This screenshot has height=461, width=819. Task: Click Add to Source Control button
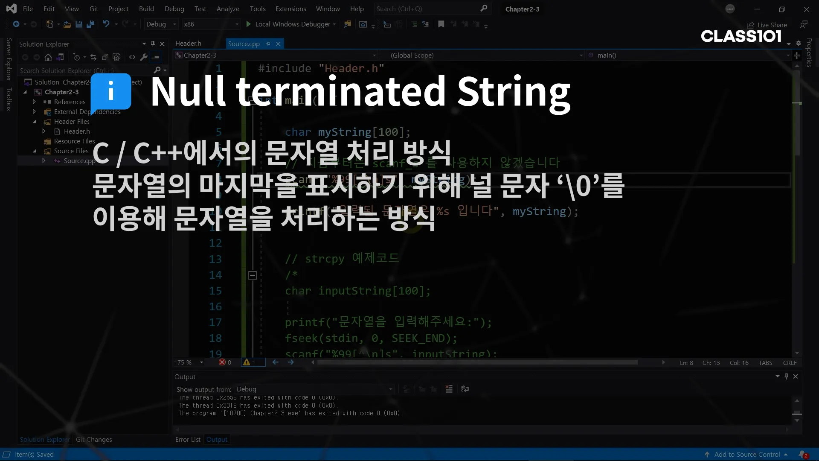[x=746, y=455]
